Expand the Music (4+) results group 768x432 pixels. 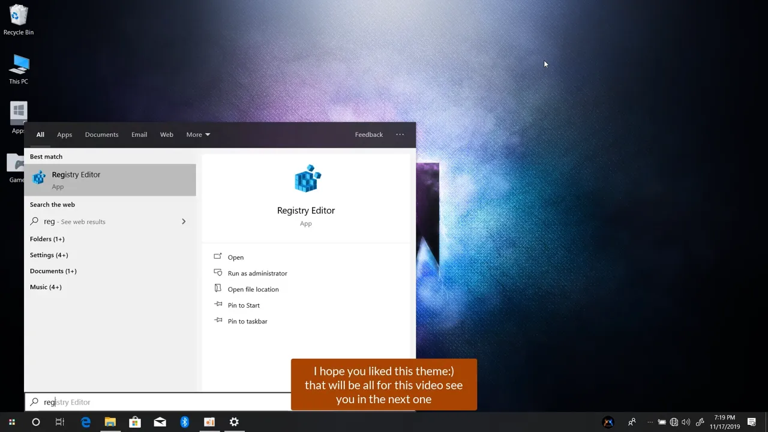click(46, 287)
